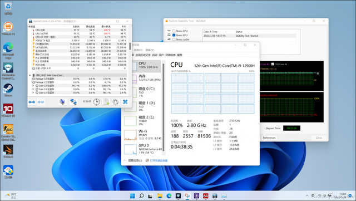Click HWiNFO networked computers icon
The width and height of the screenshot is (356, 201).
pyautogui.click(x=73, y=102)
